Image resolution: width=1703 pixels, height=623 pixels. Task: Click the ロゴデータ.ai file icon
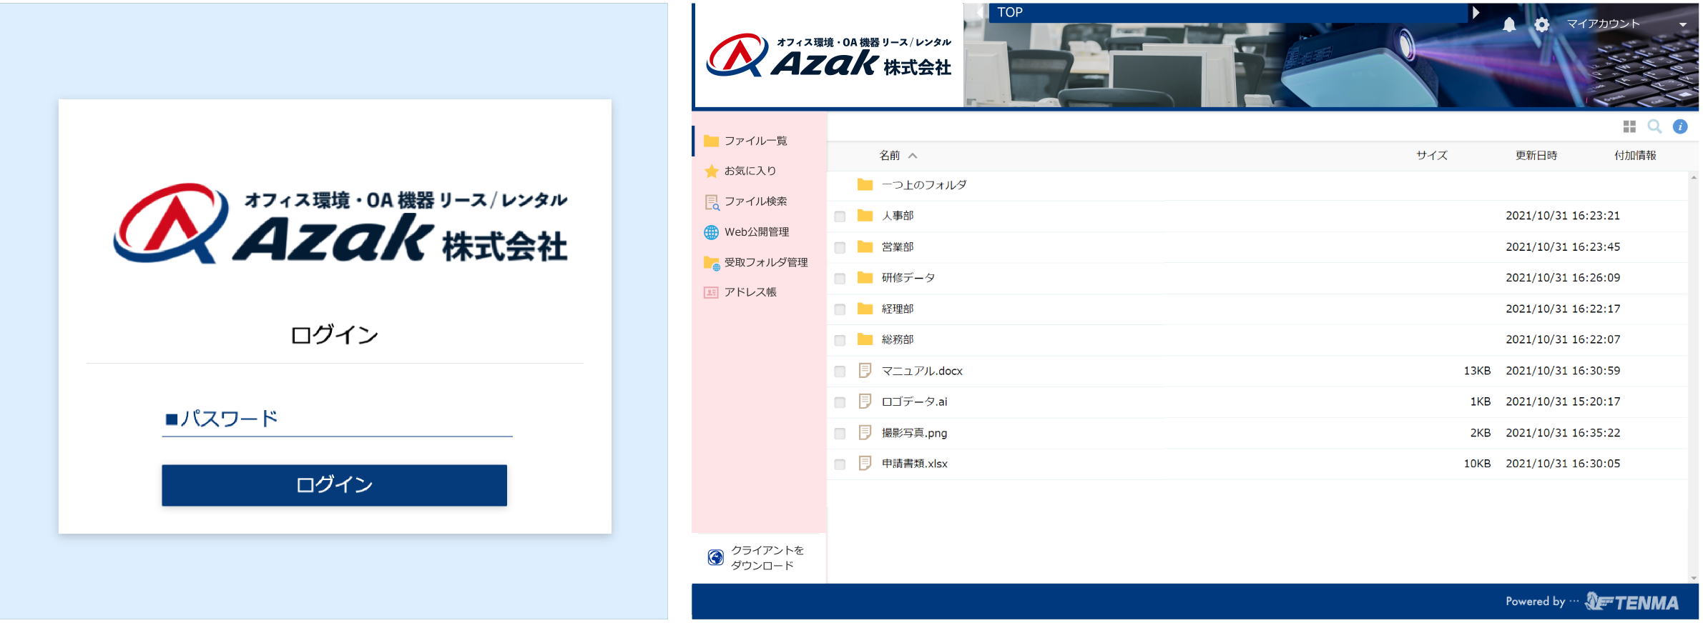[x=865, y=401]
